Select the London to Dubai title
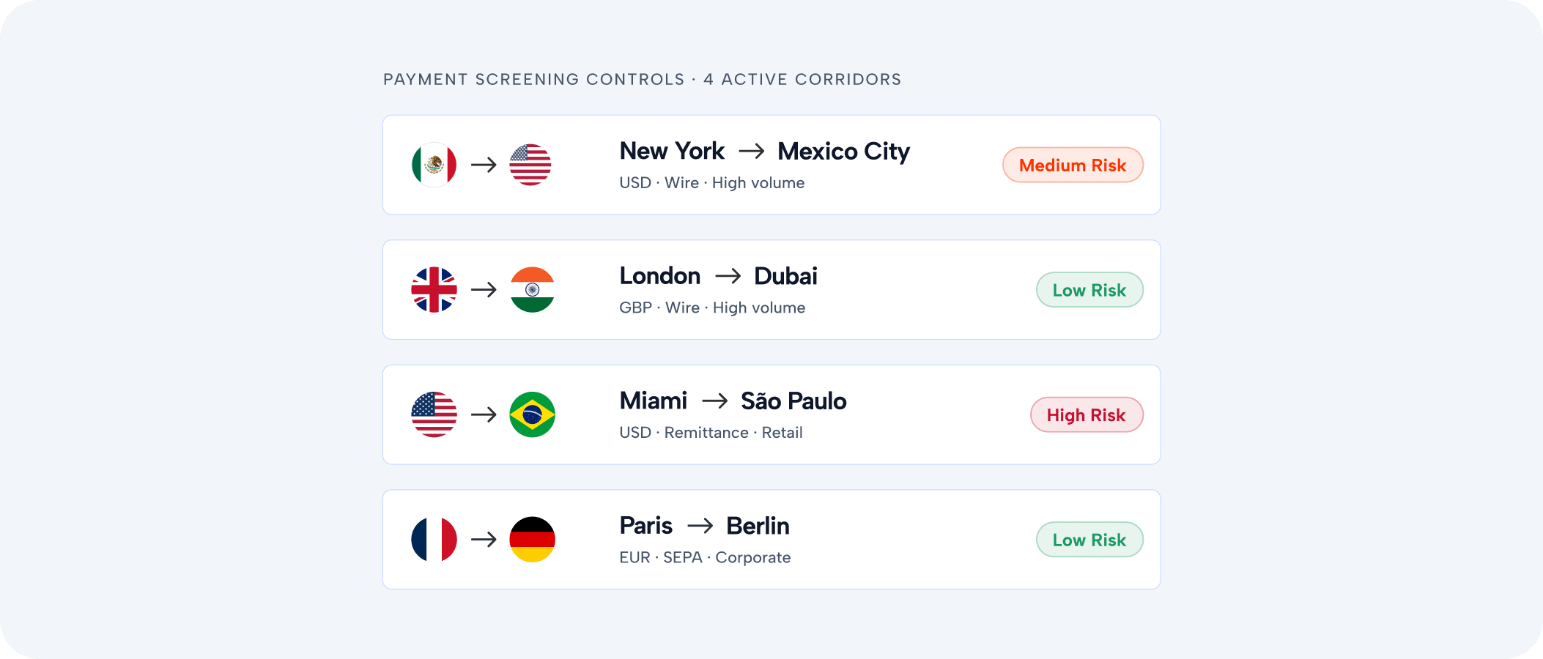This screenshot has height=659, width=1543. 718,276
